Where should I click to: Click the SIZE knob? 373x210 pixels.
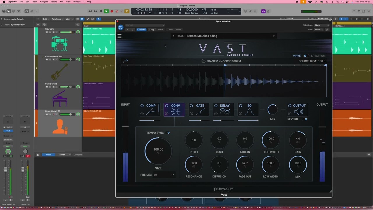click(158, 150)
